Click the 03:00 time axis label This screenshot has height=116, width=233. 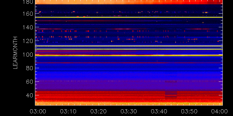[x=38, y=111]
